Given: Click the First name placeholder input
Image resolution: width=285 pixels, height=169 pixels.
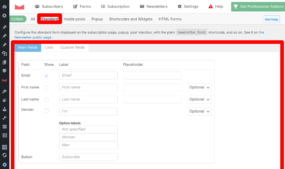Looking at the screenshot, I should [x=152, y=87].
